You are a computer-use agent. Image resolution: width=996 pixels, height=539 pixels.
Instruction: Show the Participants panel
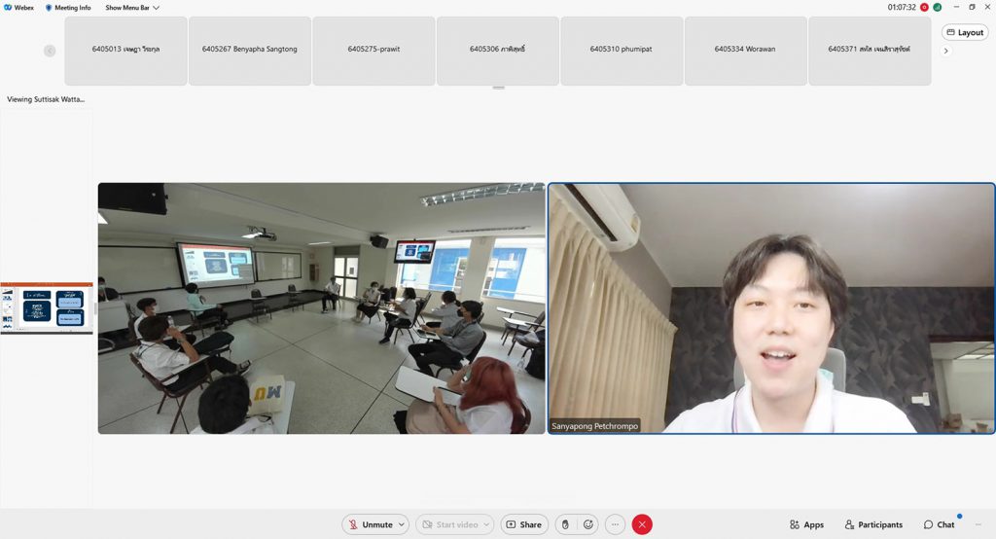click(x=873, y=524)
